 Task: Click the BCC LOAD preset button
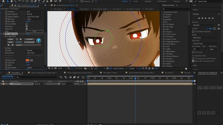click(10, 39)
